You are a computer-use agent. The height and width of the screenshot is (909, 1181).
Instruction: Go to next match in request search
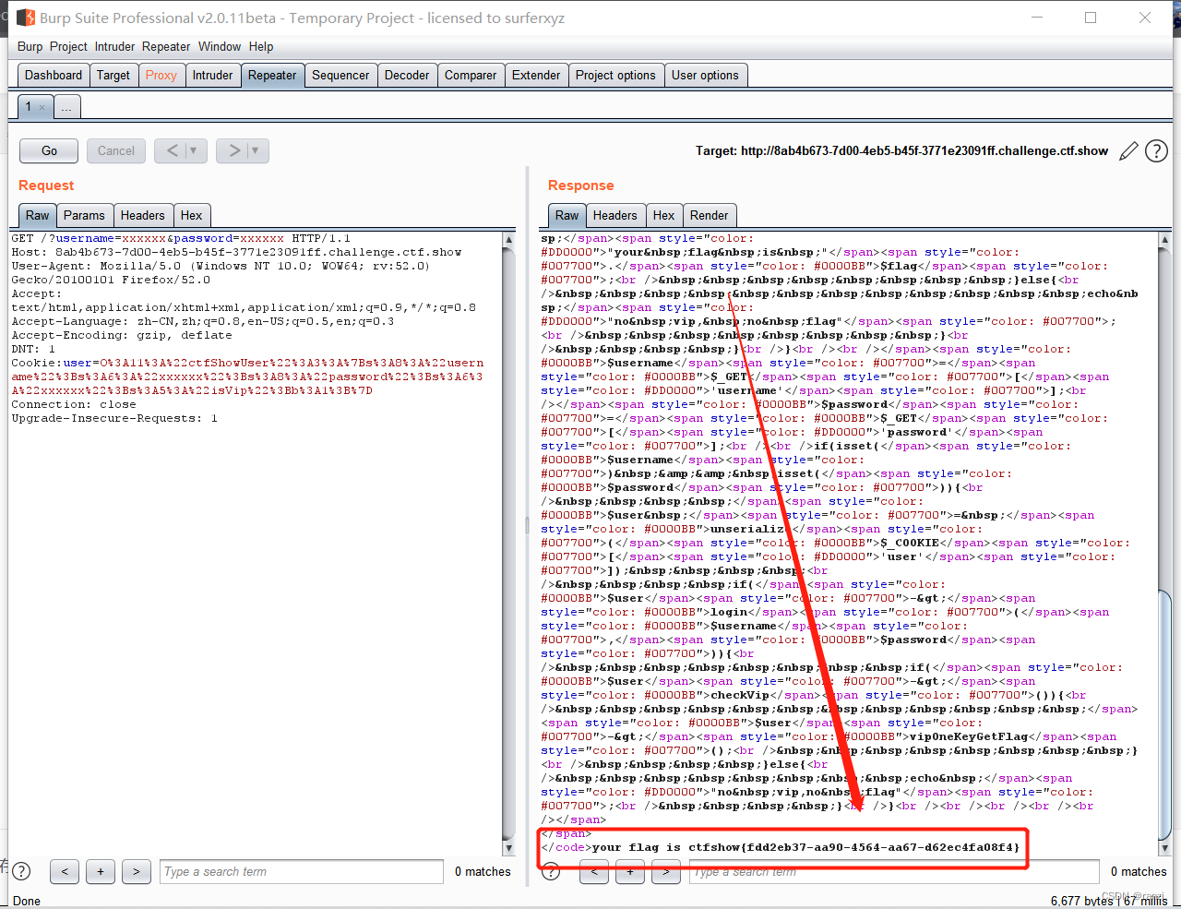[x=136, y=871]
